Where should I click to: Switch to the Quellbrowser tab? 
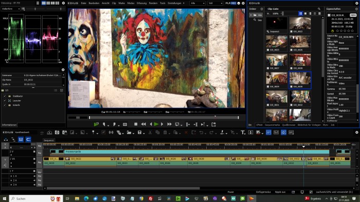point(289,125)
